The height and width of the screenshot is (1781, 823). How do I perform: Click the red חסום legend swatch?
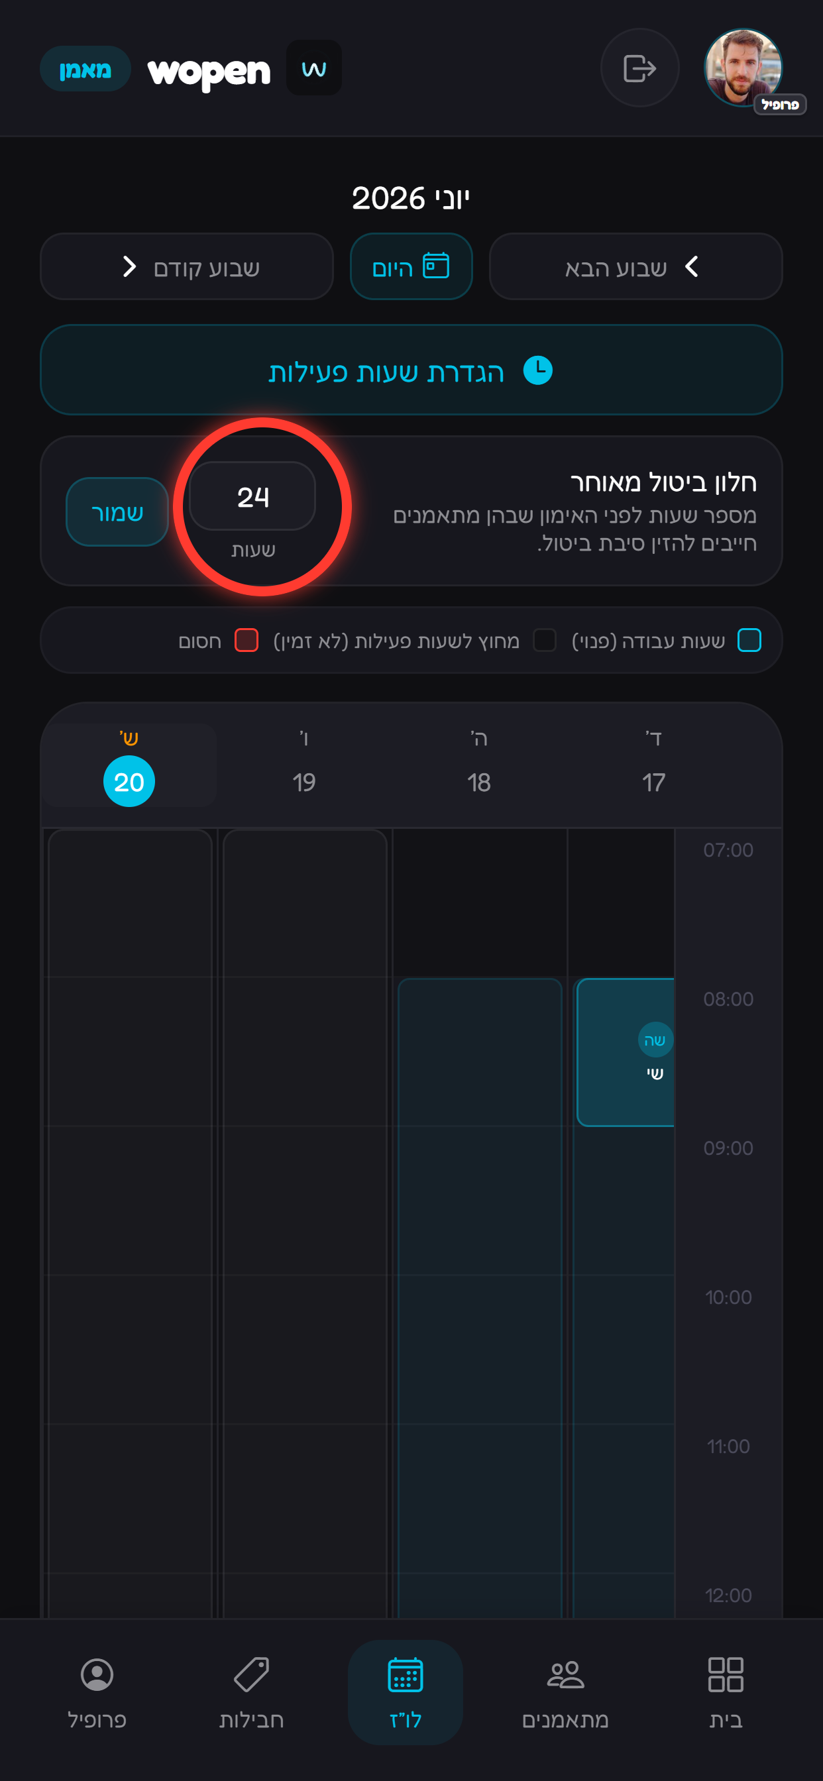247,640
